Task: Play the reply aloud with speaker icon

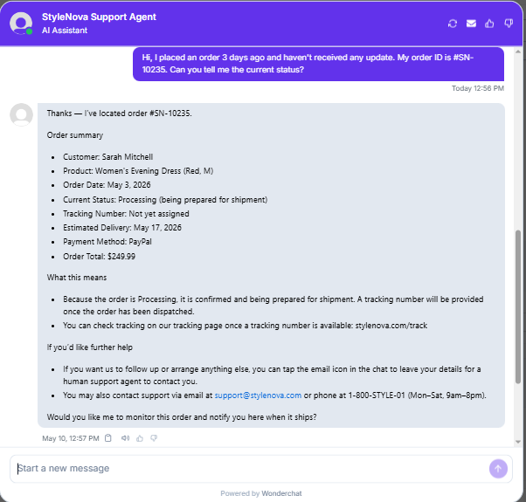Action: [125, 438]
